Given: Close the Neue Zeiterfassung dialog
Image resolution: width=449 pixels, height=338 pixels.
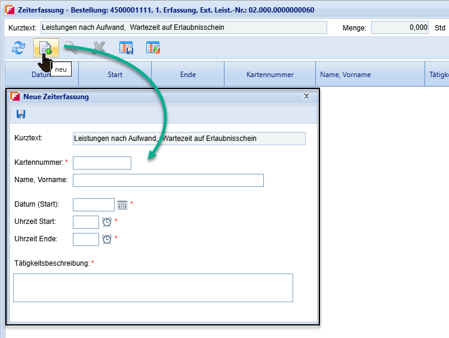Looking at the screenshot, I should [307, 96].
